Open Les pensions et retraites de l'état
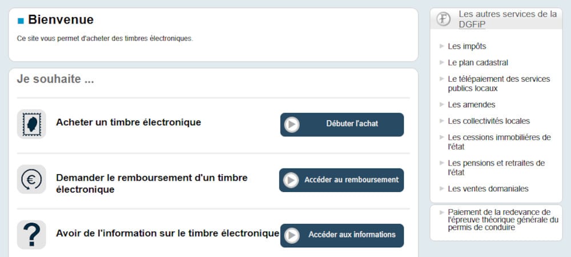Image resolution: width=571 pixels, height=257 pixels. point(496,167)
